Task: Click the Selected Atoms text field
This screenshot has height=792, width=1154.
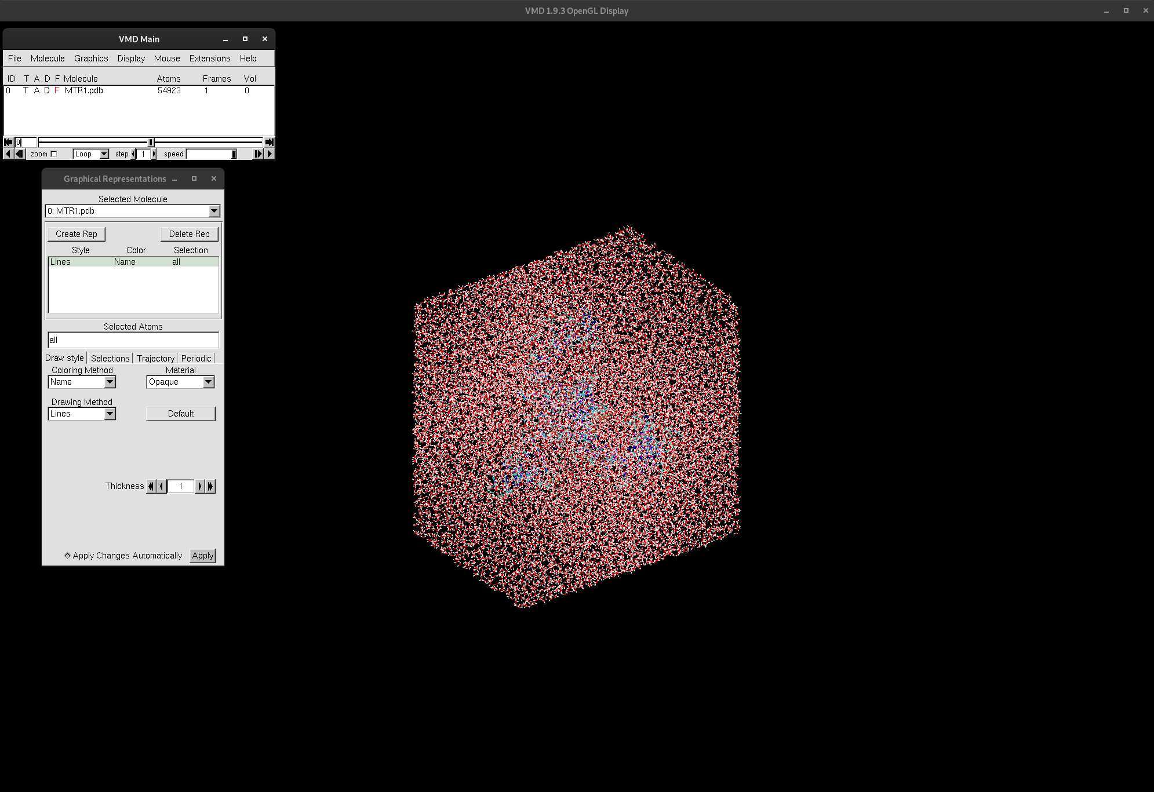Action: pos(133,340)
